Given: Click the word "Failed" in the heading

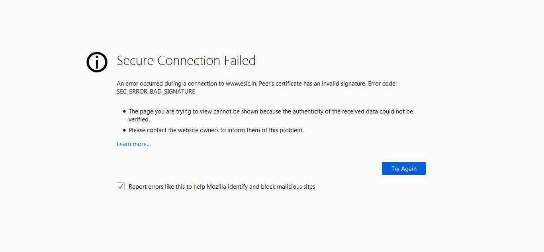Looking at the screenshot, I should tap(240, 61).
